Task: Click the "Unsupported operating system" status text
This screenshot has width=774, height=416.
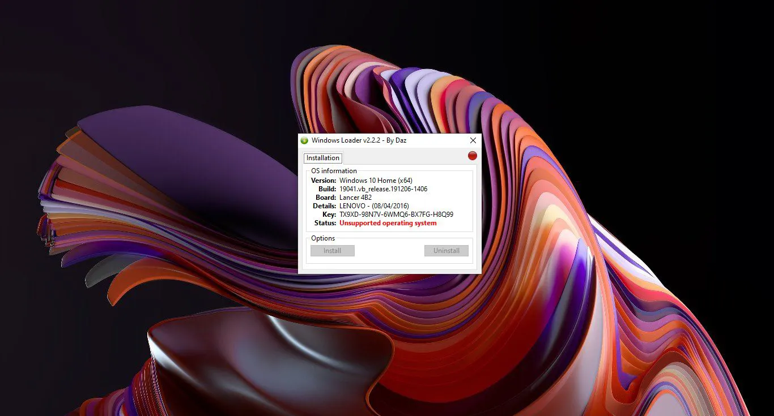Action: point(388,223)
